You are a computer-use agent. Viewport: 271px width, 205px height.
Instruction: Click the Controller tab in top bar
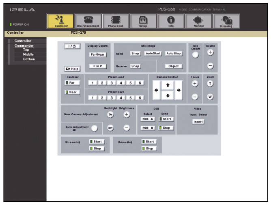click(x=60, y=22)
